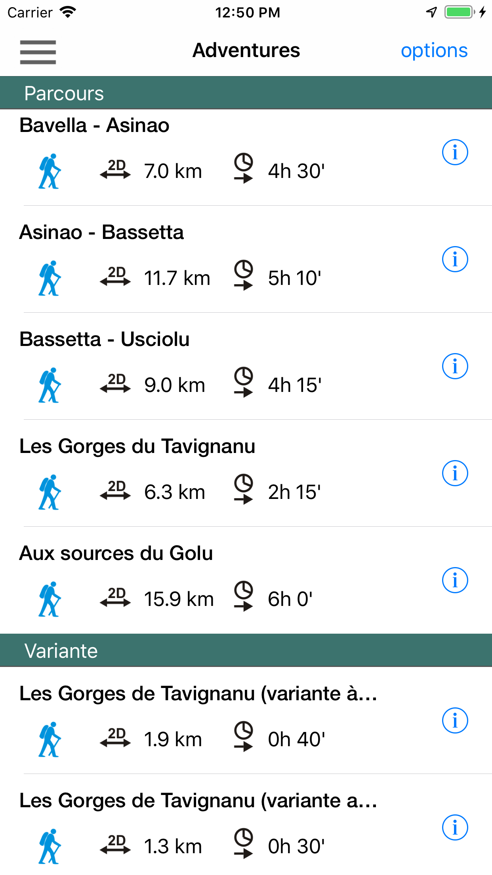Click hiker icon of Bavella - Asinao
This screenshot has width=492, height=875.
pos(50,171)
